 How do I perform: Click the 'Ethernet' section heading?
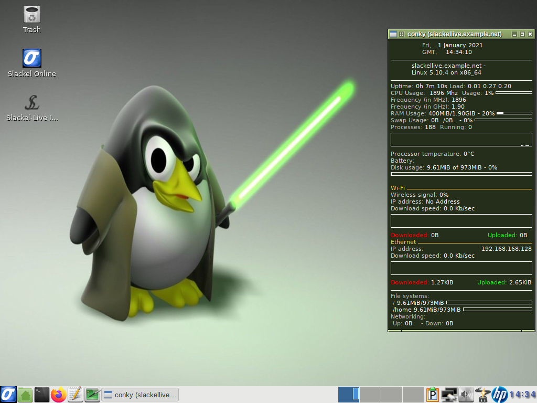[x=403, y=242]
